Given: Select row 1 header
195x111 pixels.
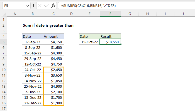Looking at the screenshot, I should pyautogui.click(x=3, y=20).
